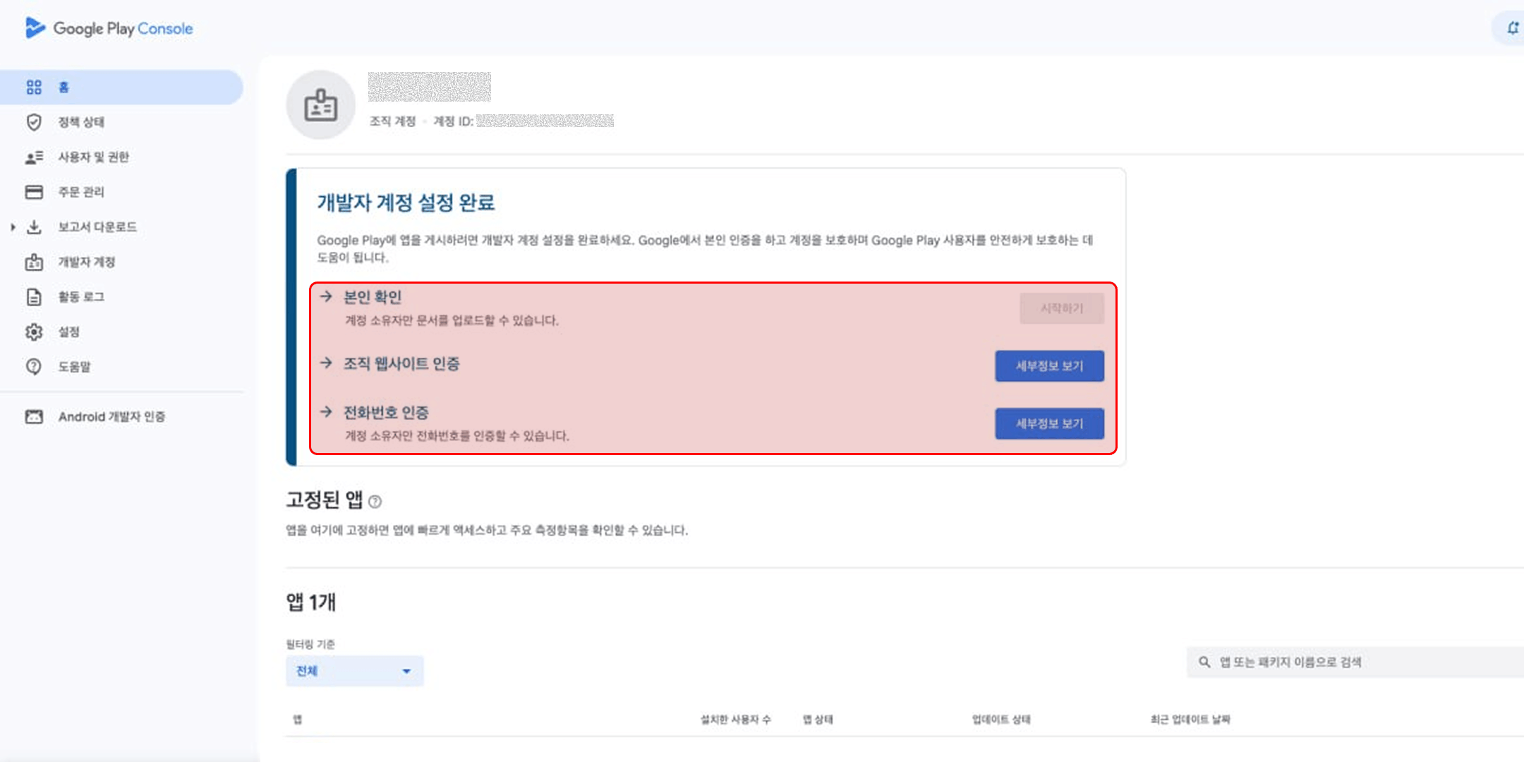Expand the 본인 확인 arrow row
Image resolution: width=1524 pixels, height=762 pixels.
tap(325, 296)
